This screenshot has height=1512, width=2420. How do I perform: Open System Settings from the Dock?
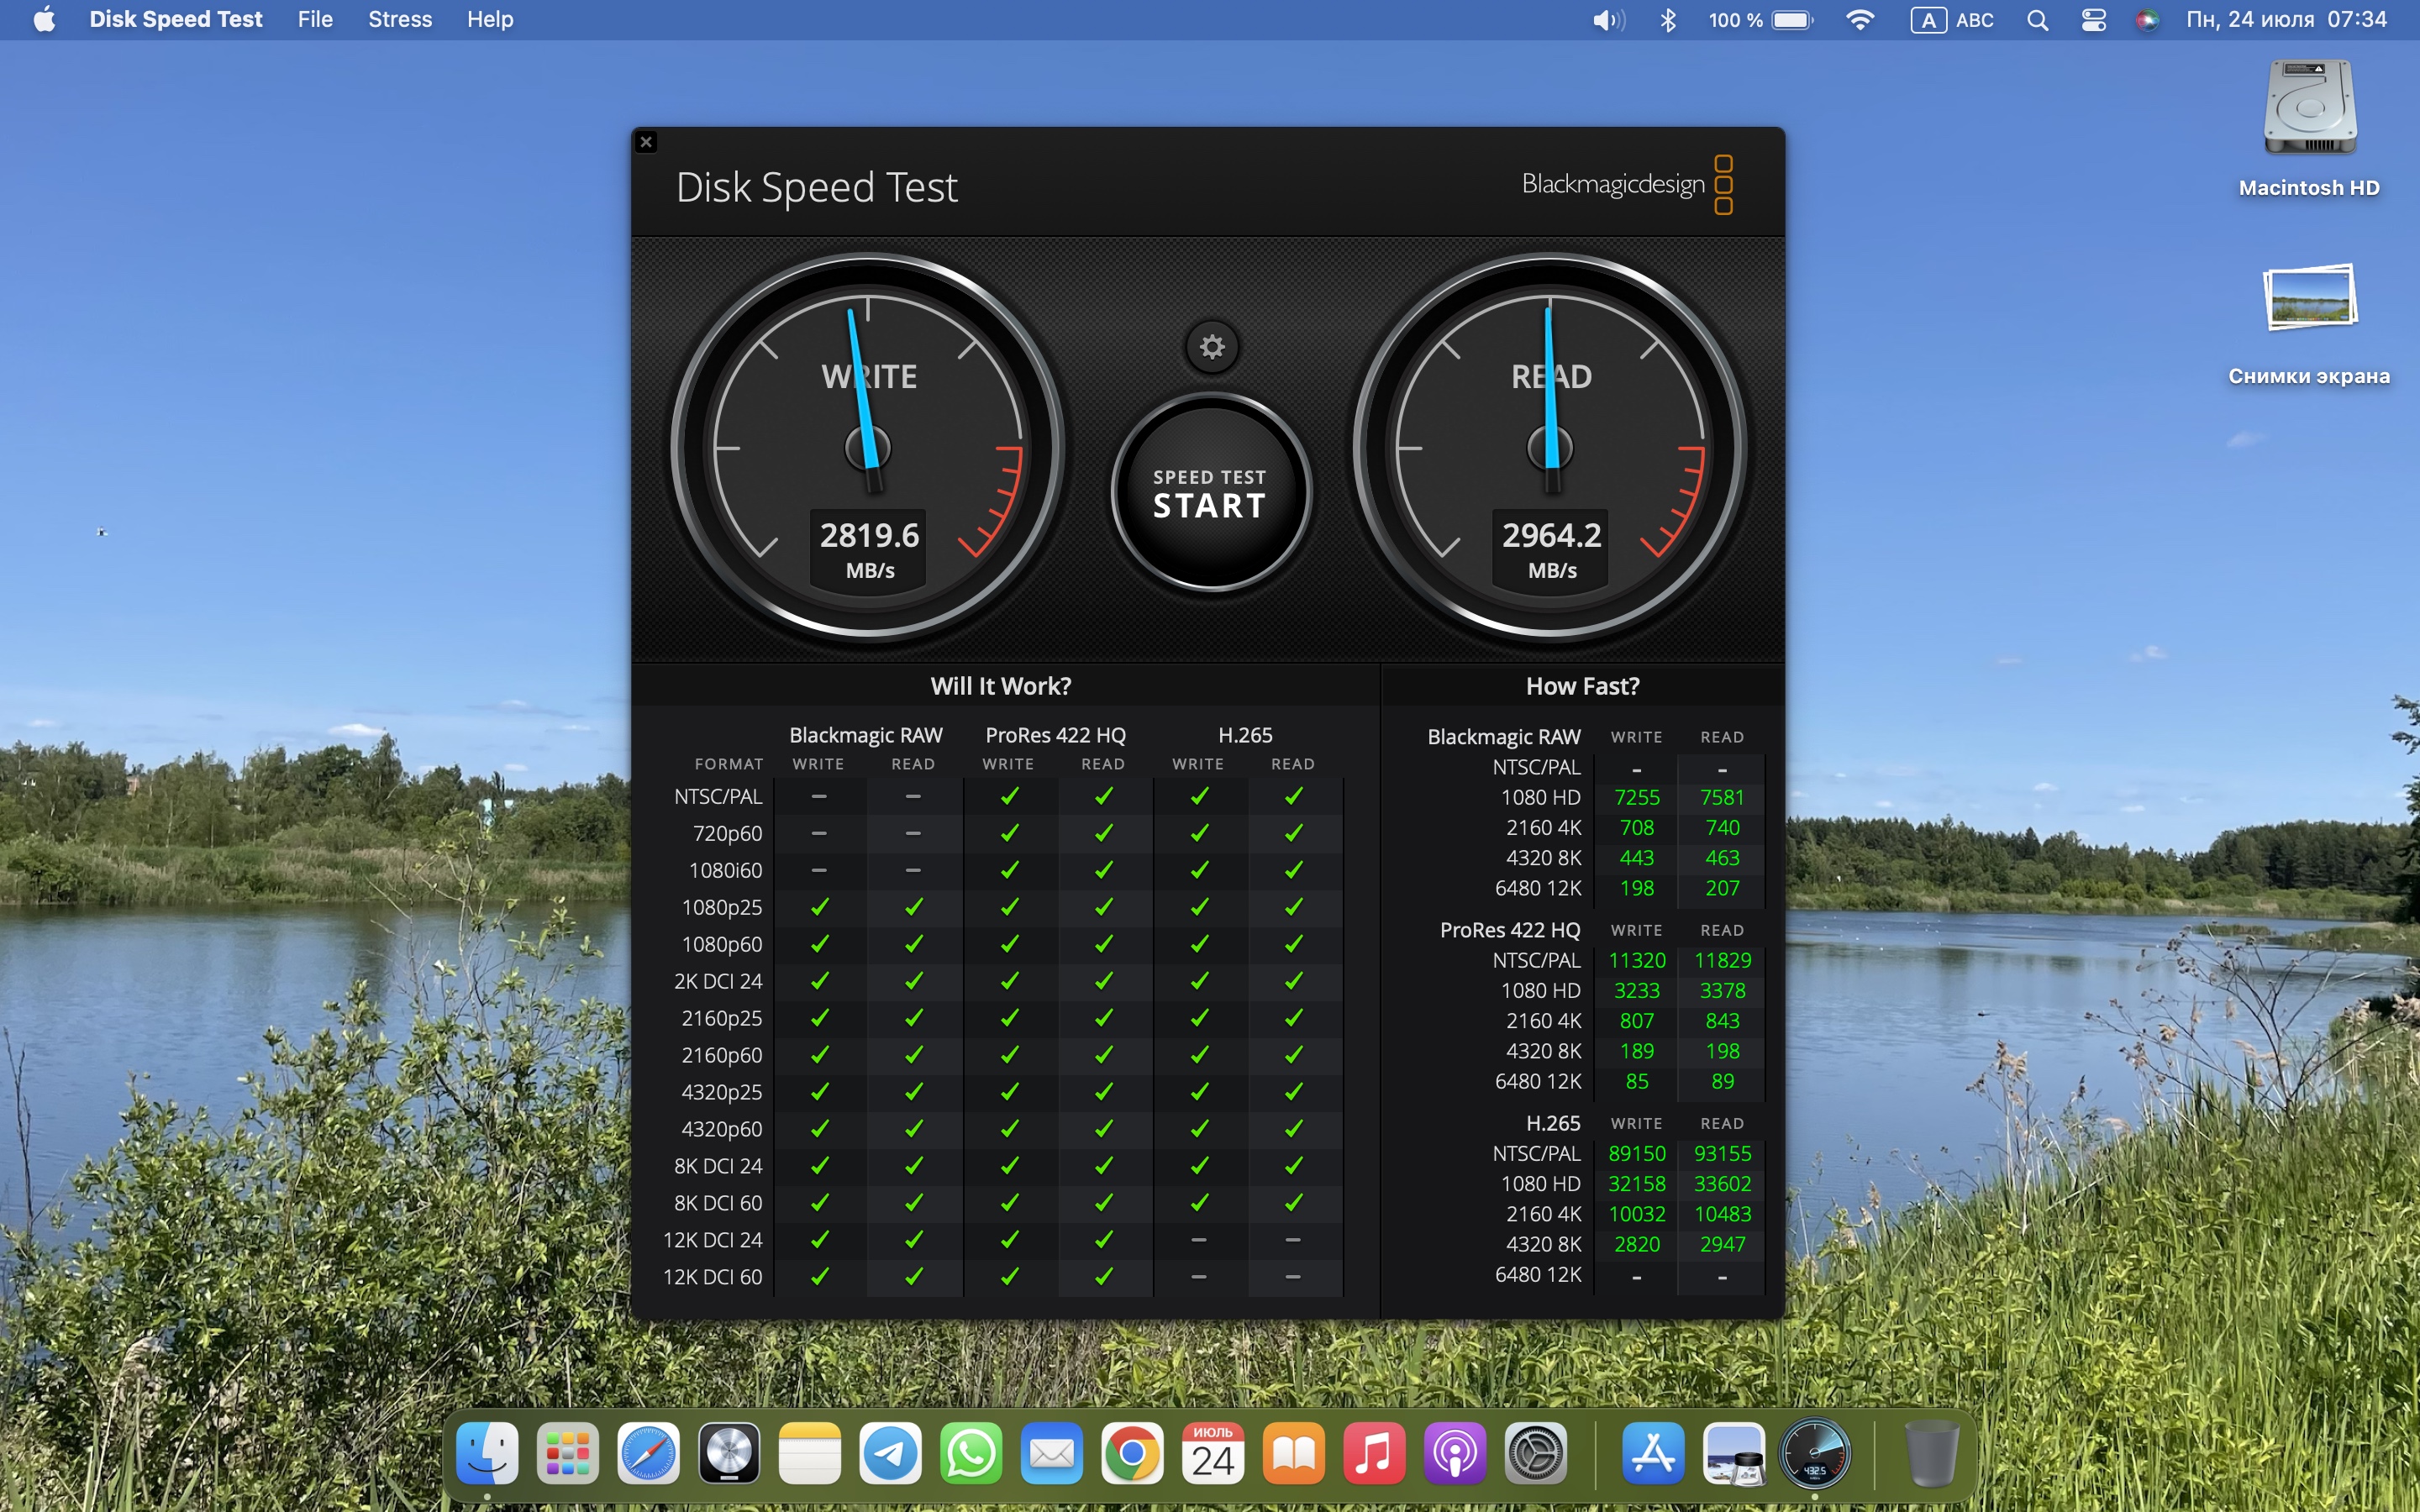coord(1536,1453)
